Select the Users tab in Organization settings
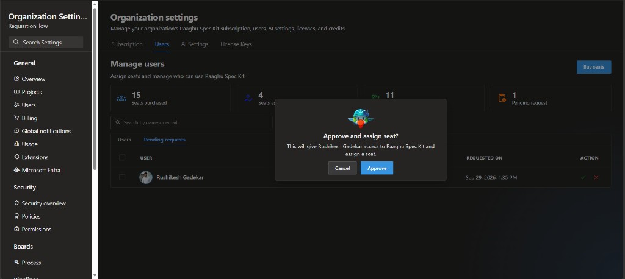Image resolution: width=625 pixels, height=279 pixels. [162, 44]
